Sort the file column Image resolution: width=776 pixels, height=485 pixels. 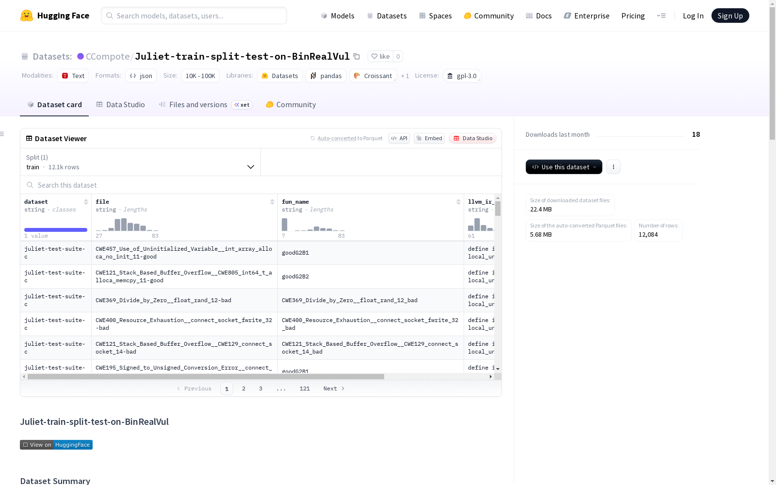(x=272, y=202)
